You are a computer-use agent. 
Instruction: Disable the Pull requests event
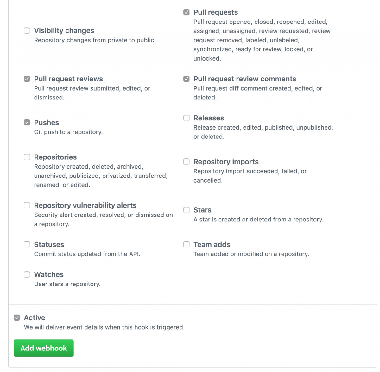coord(186,12)
